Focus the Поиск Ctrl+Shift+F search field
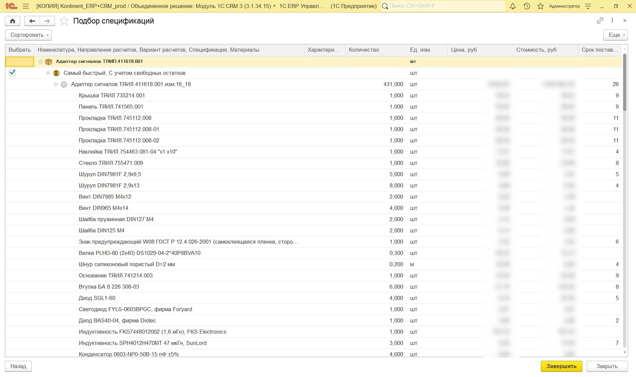 click(x=446, y=6)
